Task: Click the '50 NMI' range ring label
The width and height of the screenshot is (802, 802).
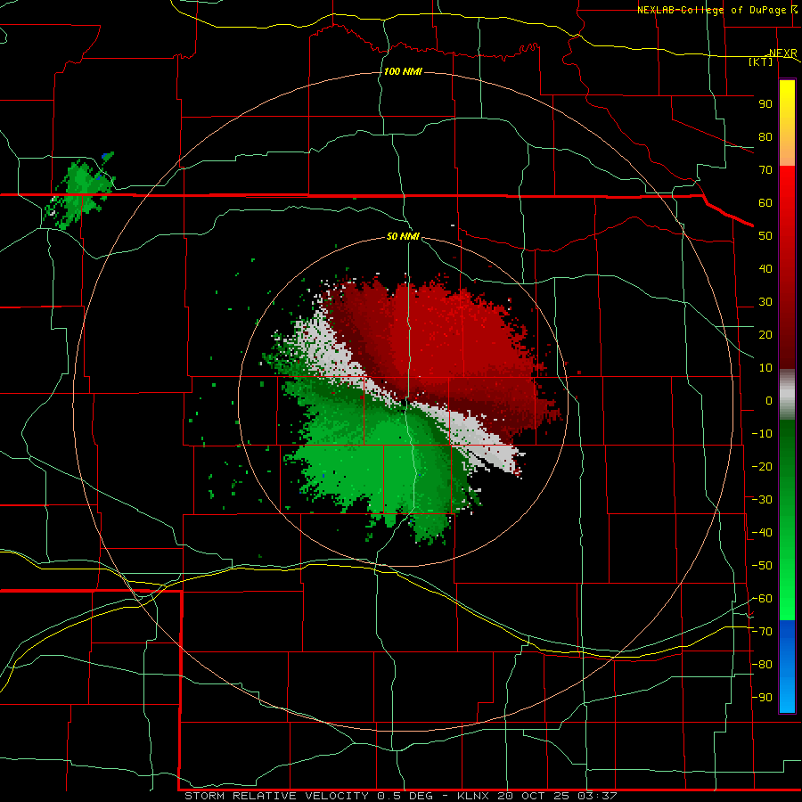Action: tap(403, 236)
